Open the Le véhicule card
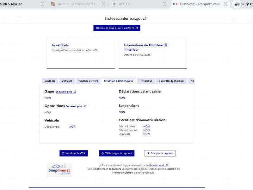This screenshot has width=253, height=190. pos(81,53)
